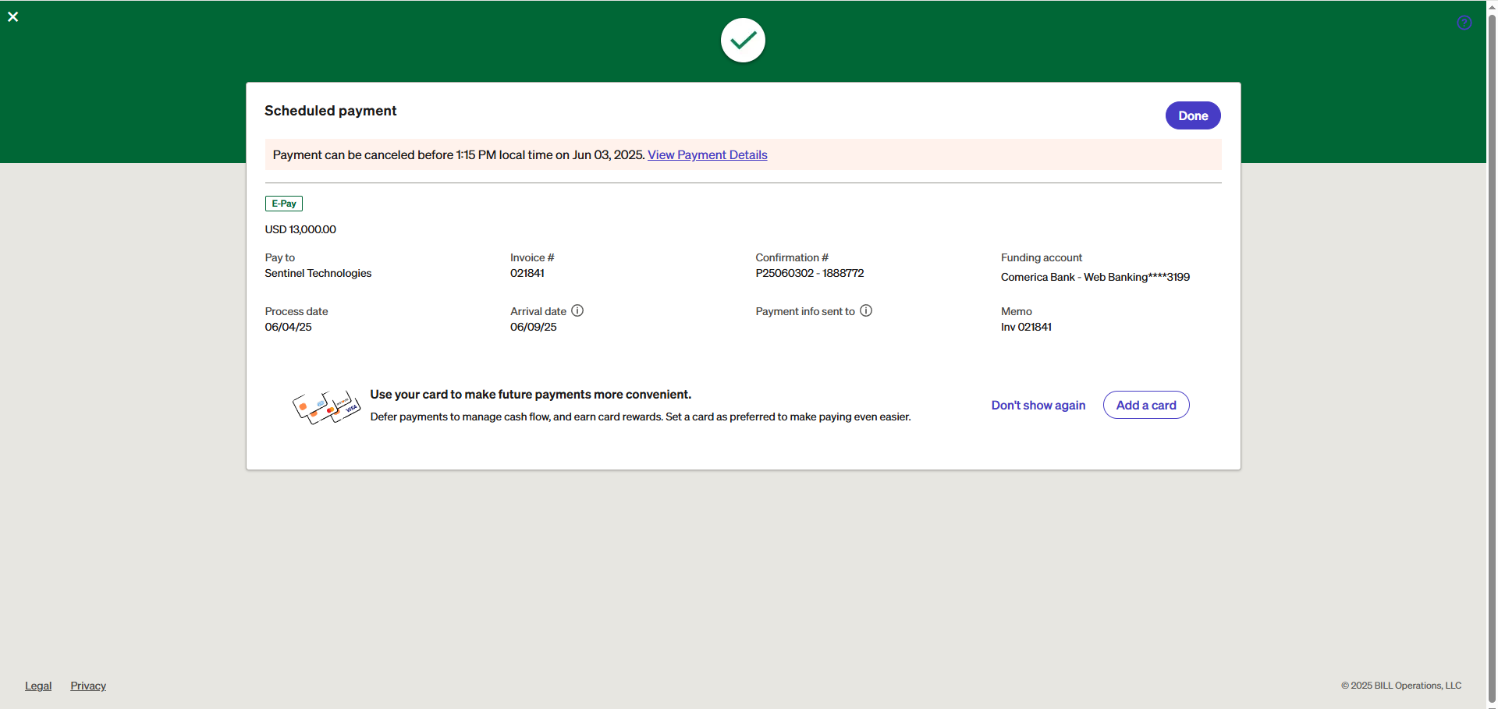
Task: Click the green success checkmark icon
Action: (x=743, y=41)
